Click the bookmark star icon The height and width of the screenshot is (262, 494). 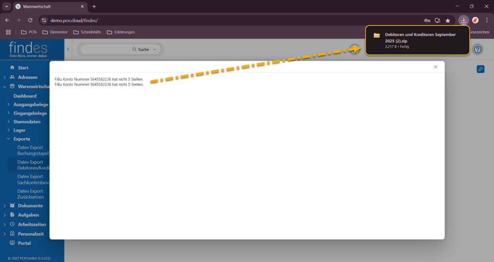tap(448, 20)
